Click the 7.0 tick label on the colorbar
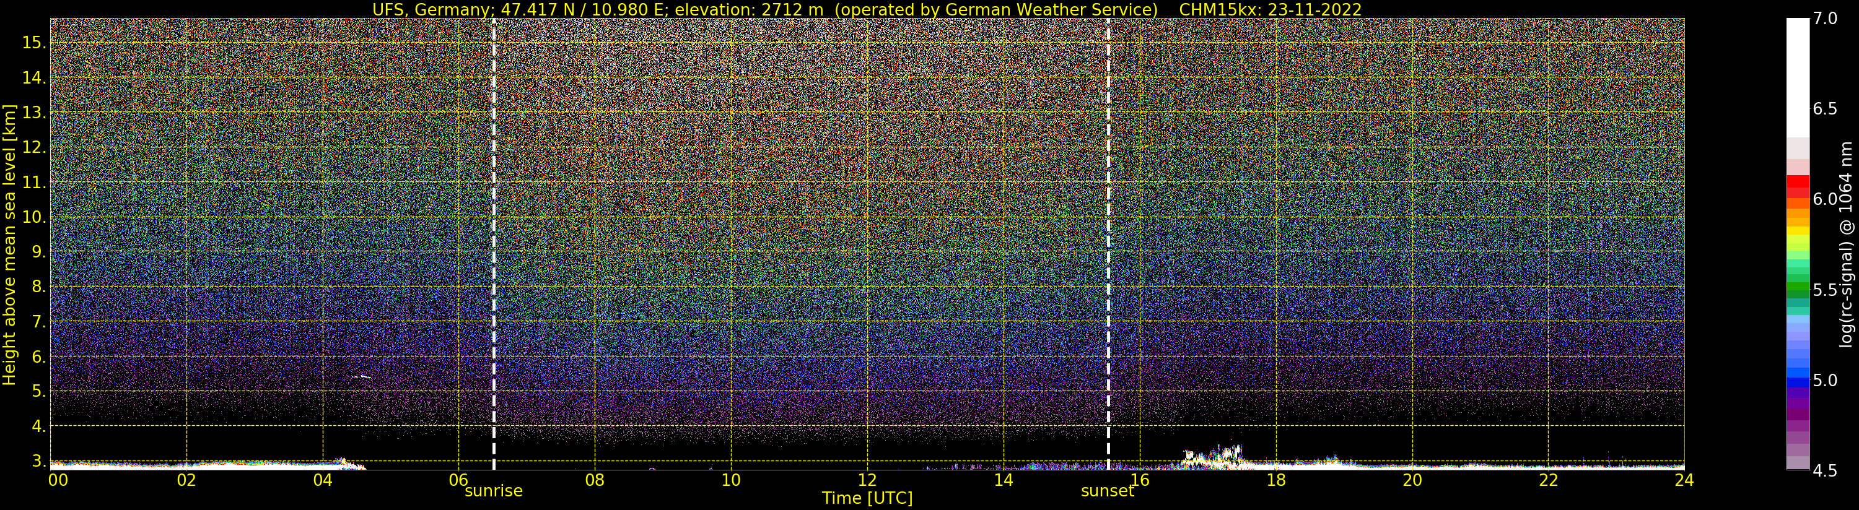The width and height of the screenshot is (1859, 510). (x=1825, y=19)
